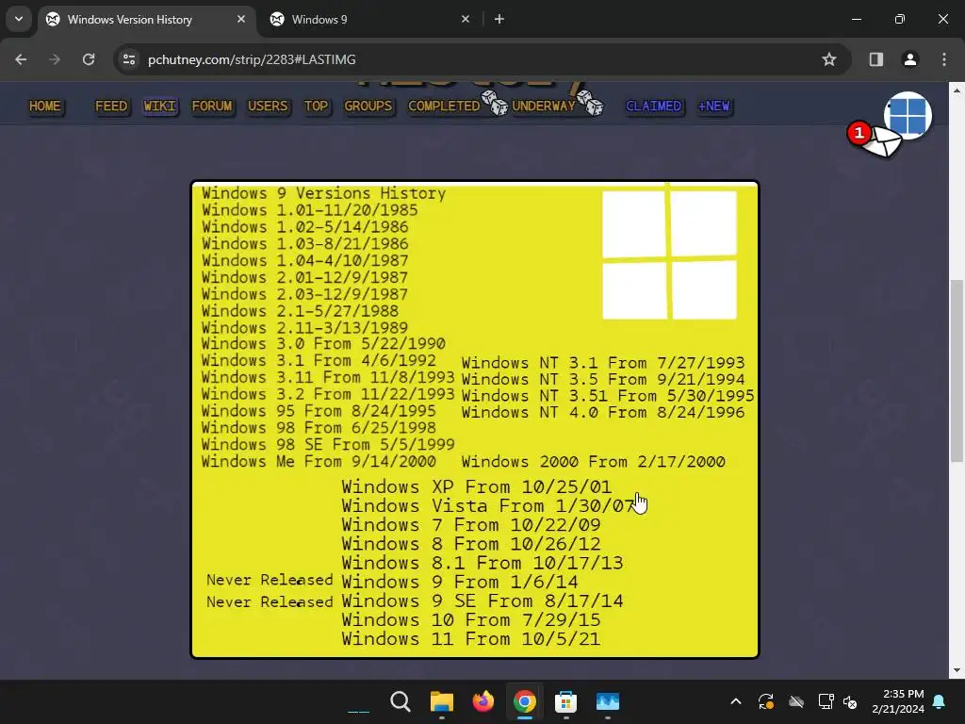
Task: Open Microsoft Store from the taskbar
Action: tap(565, 701)
